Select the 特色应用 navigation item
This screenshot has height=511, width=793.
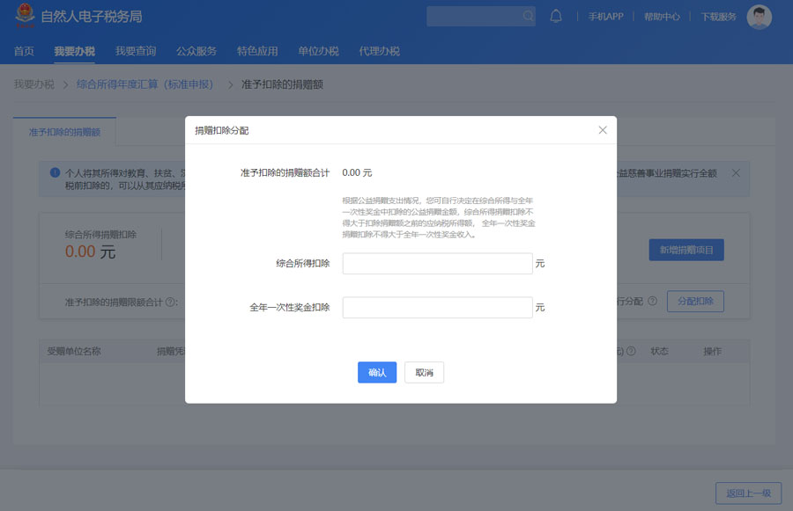[257, 51]
